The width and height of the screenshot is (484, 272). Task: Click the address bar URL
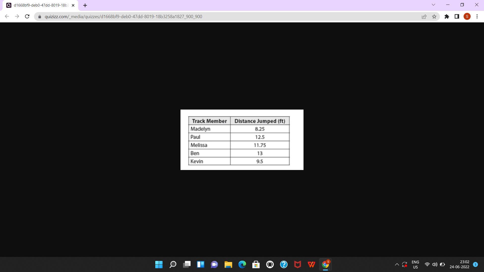[x=124, y=17]
